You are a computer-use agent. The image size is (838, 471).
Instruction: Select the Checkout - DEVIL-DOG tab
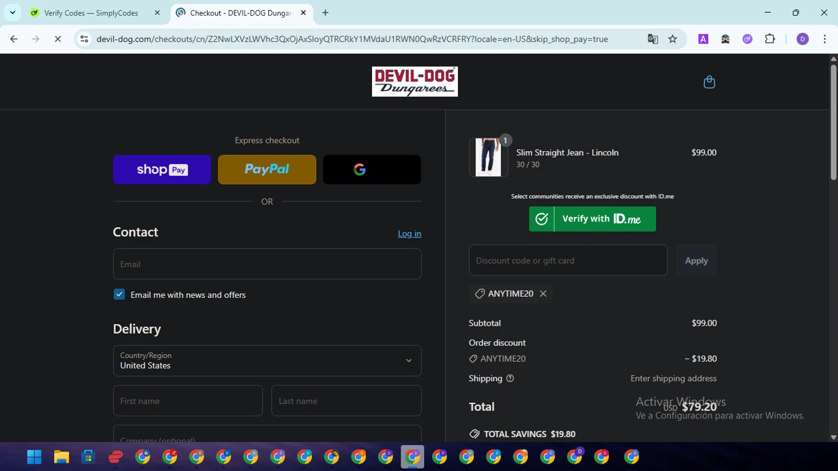(x=241, y=13)
